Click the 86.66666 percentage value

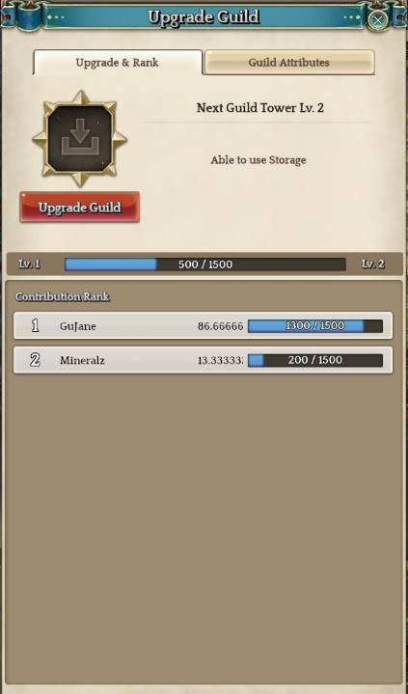click(220, 326)
